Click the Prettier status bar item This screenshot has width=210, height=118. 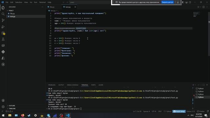tap(201, 111)
